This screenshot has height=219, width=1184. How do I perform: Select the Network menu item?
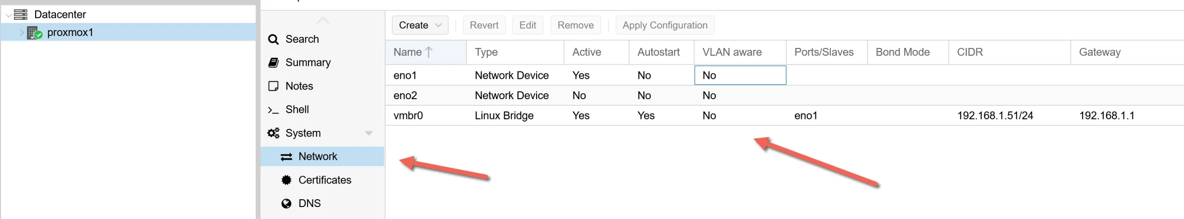318,157
